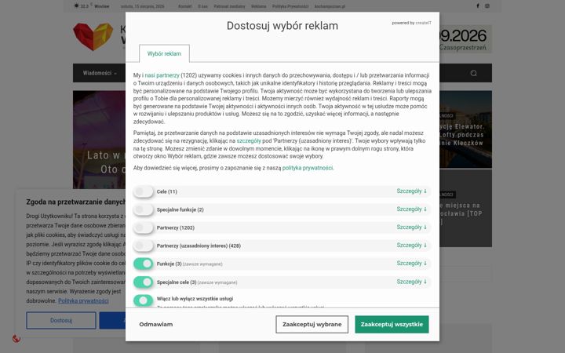Open O nas in top menu

(x=202, y=6)
